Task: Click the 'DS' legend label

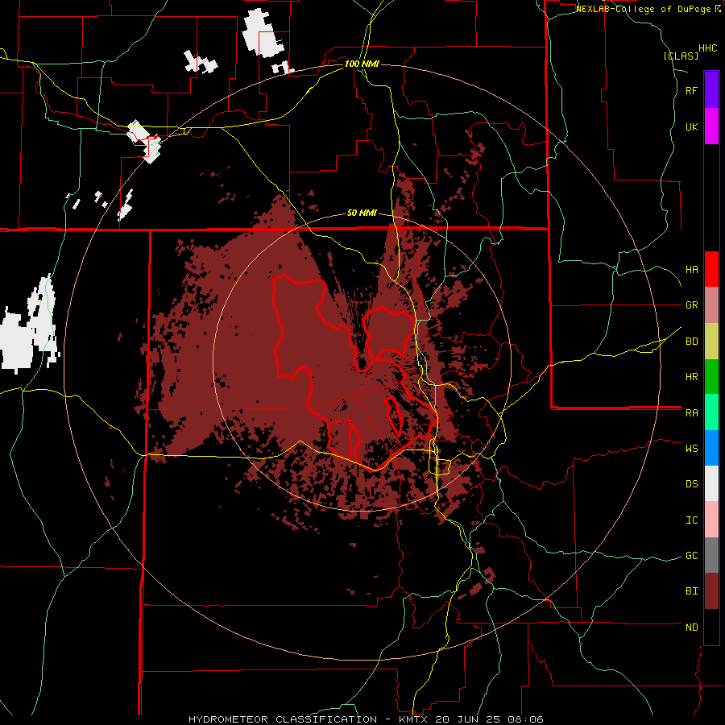Action: [691, 483]
